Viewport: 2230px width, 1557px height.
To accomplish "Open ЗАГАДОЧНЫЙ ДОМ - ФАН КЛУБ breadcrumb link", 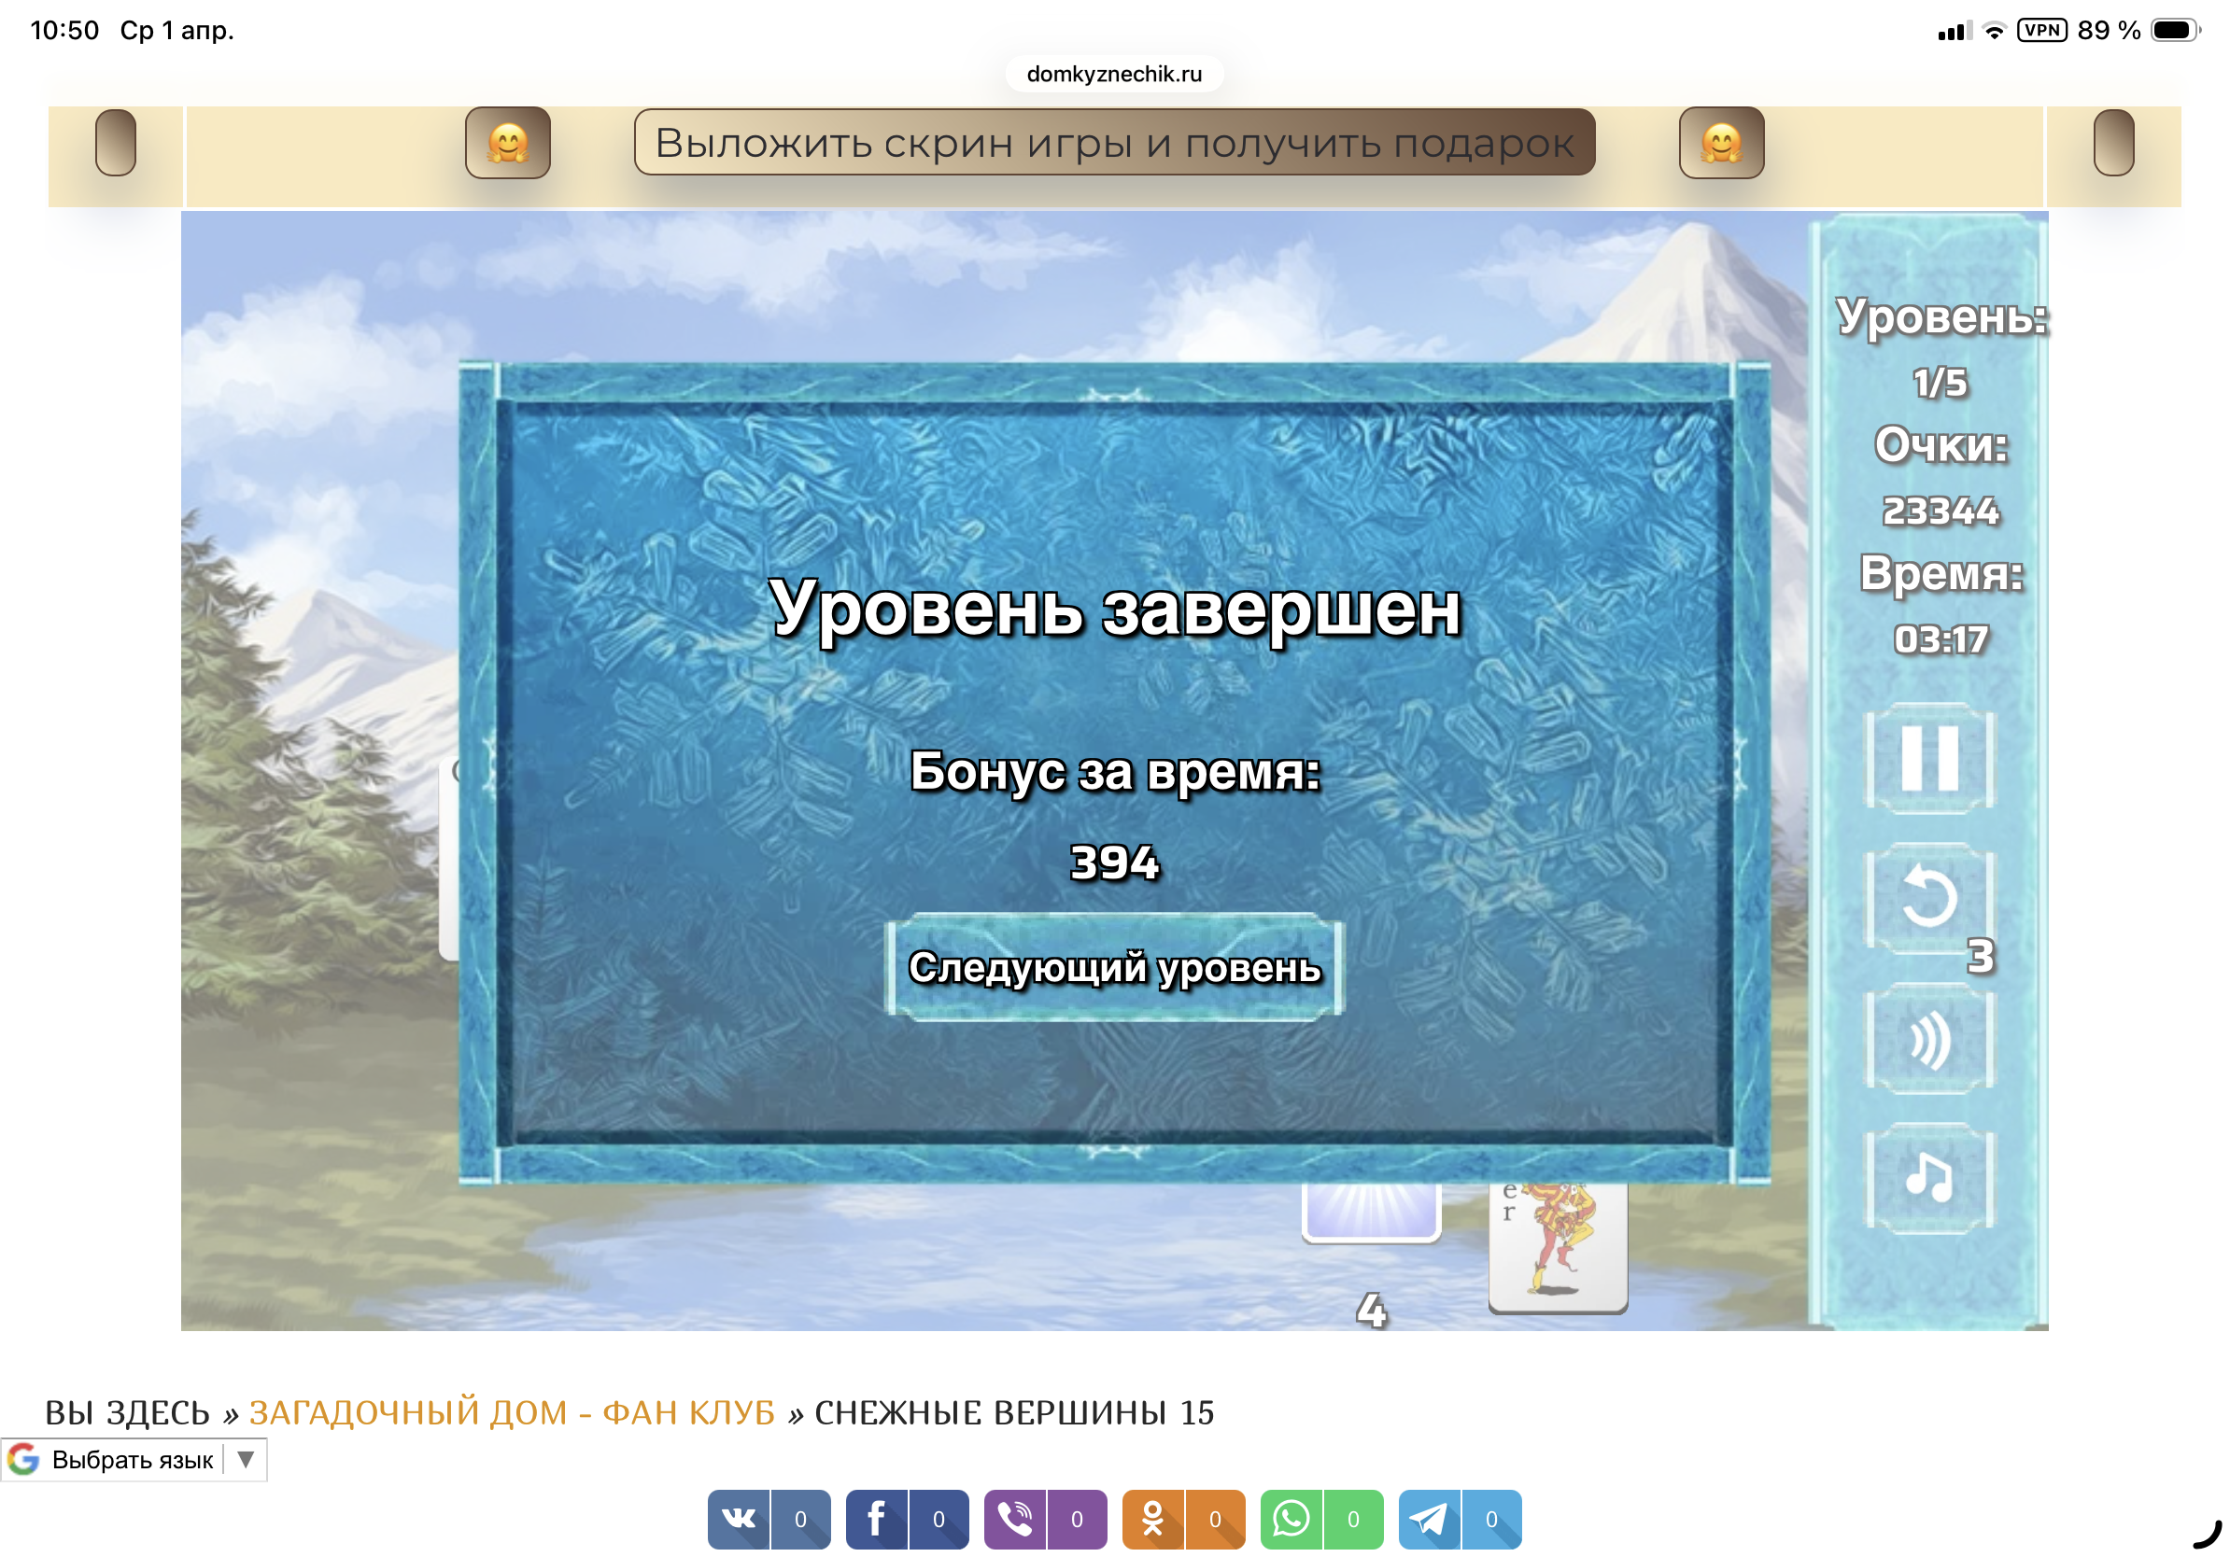I will (x=512, y=1412).
